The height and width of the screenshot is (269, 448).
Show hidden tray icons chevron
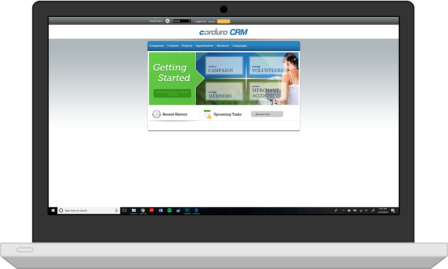pos(343,210)
